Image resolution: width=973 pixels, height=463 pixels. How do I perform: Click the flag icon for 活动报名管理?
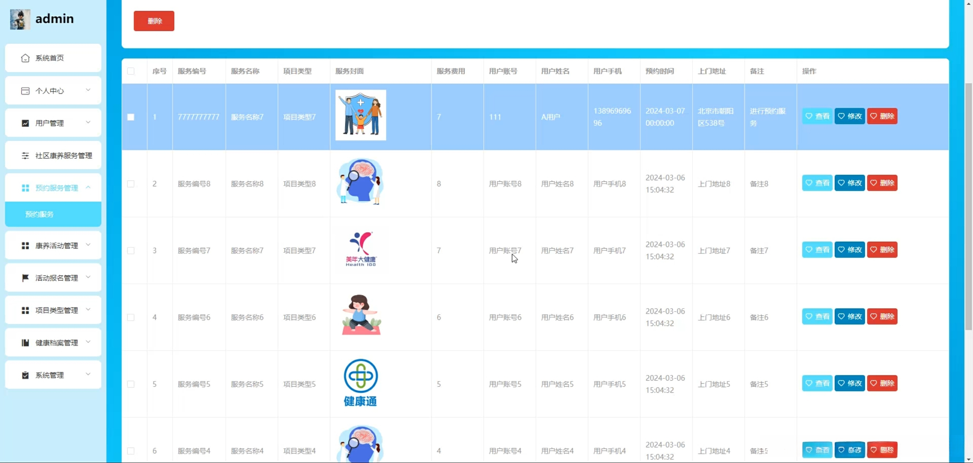(25, 277)
